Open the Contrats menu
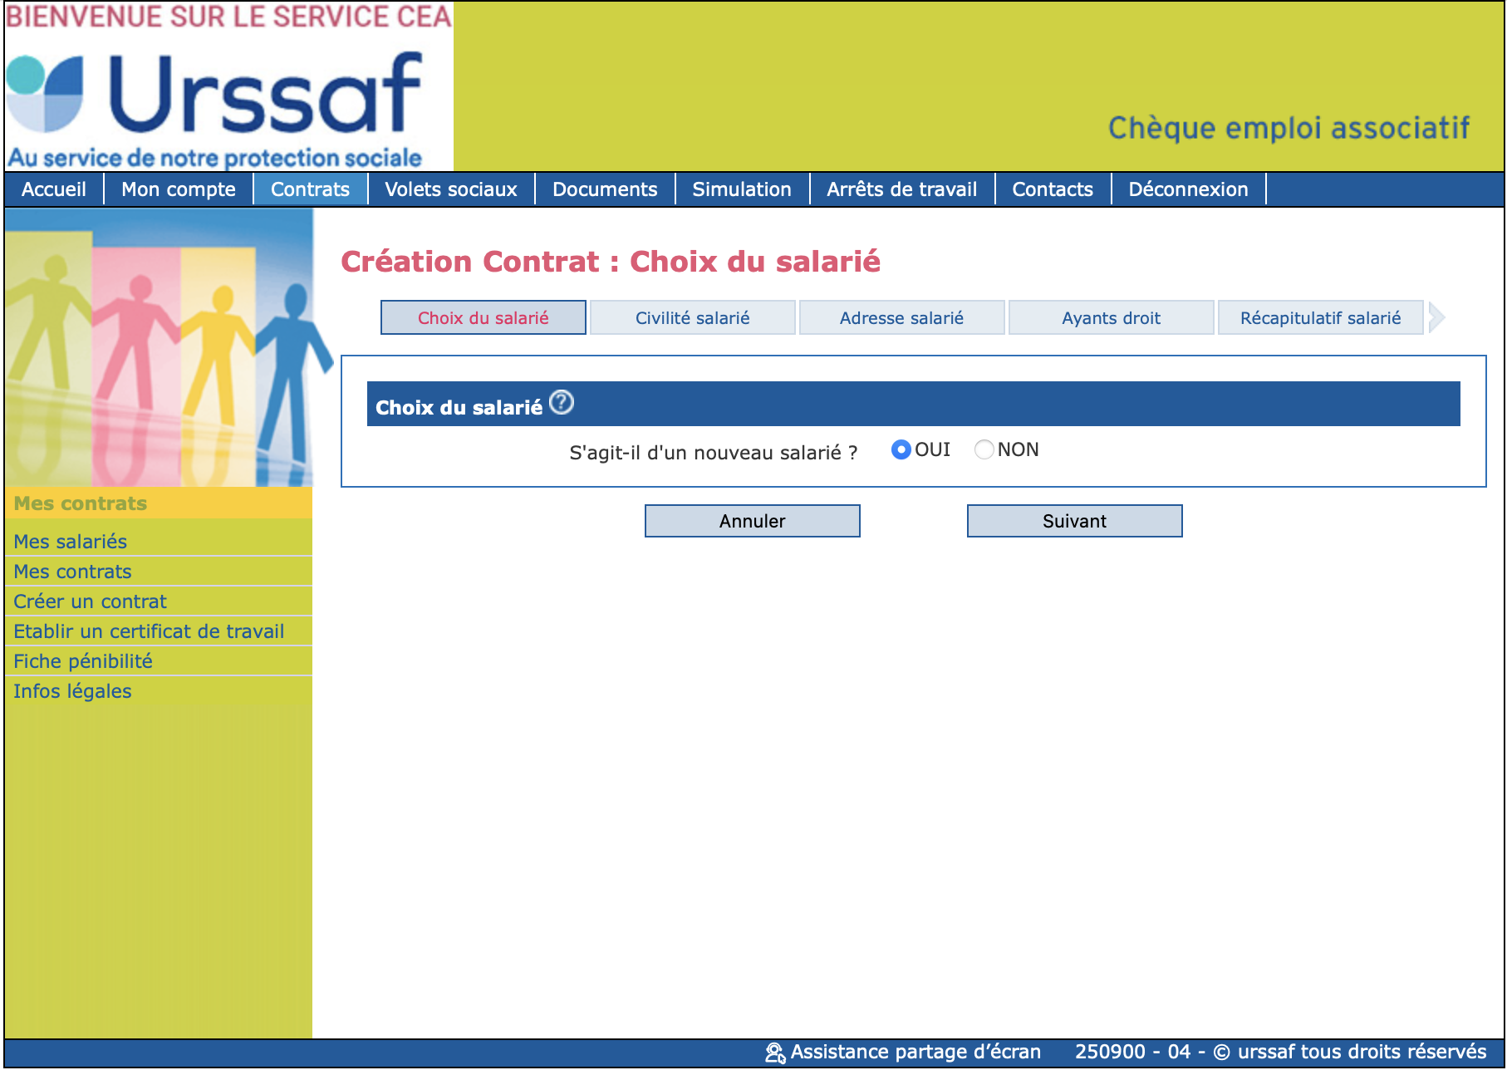The height and width of the screenshot is (1070, 1507). coord(310,189)
